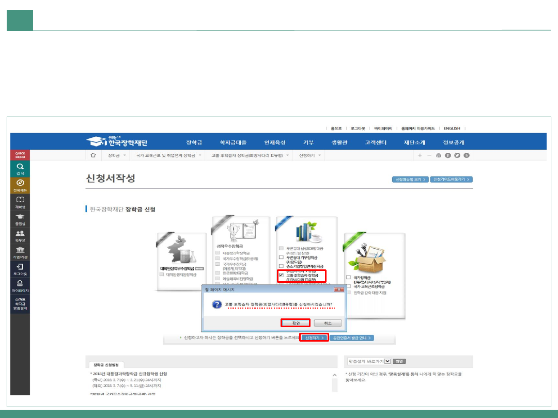Click the home icon in breadcrumb bar
The width and height of the screenshot is (558, 418).
[93, 155]
